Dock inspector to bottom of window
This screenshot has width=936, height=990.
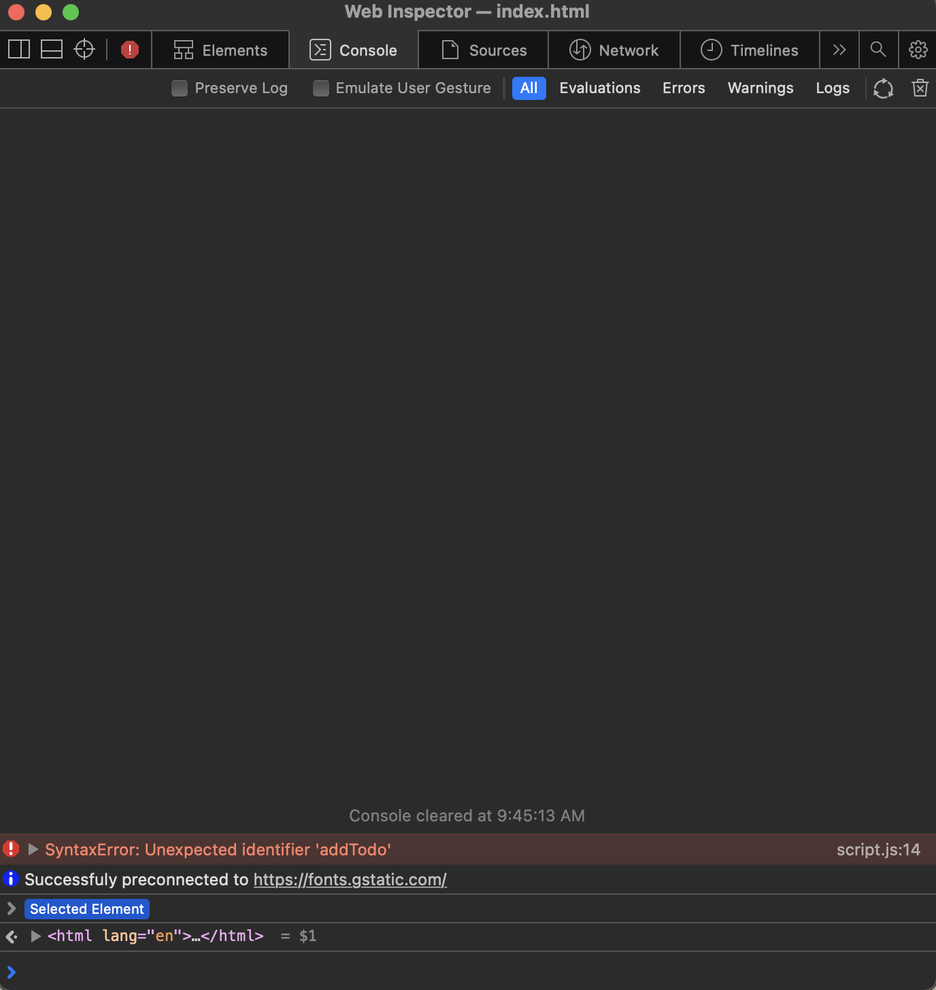[x=52, y=50]
